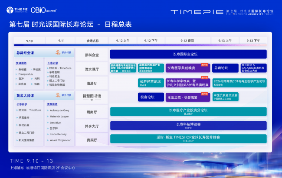
Task: Select the 9.10 date column header
Action: coord(30,41)
